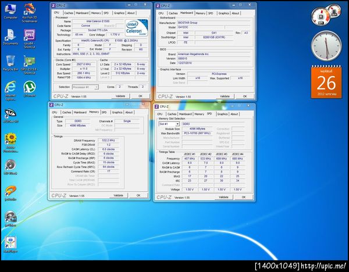Viewport: 349px width, 272px height.
Task: Open Graphics tab in the Memory timings window
Action: (x=117, y=112)
